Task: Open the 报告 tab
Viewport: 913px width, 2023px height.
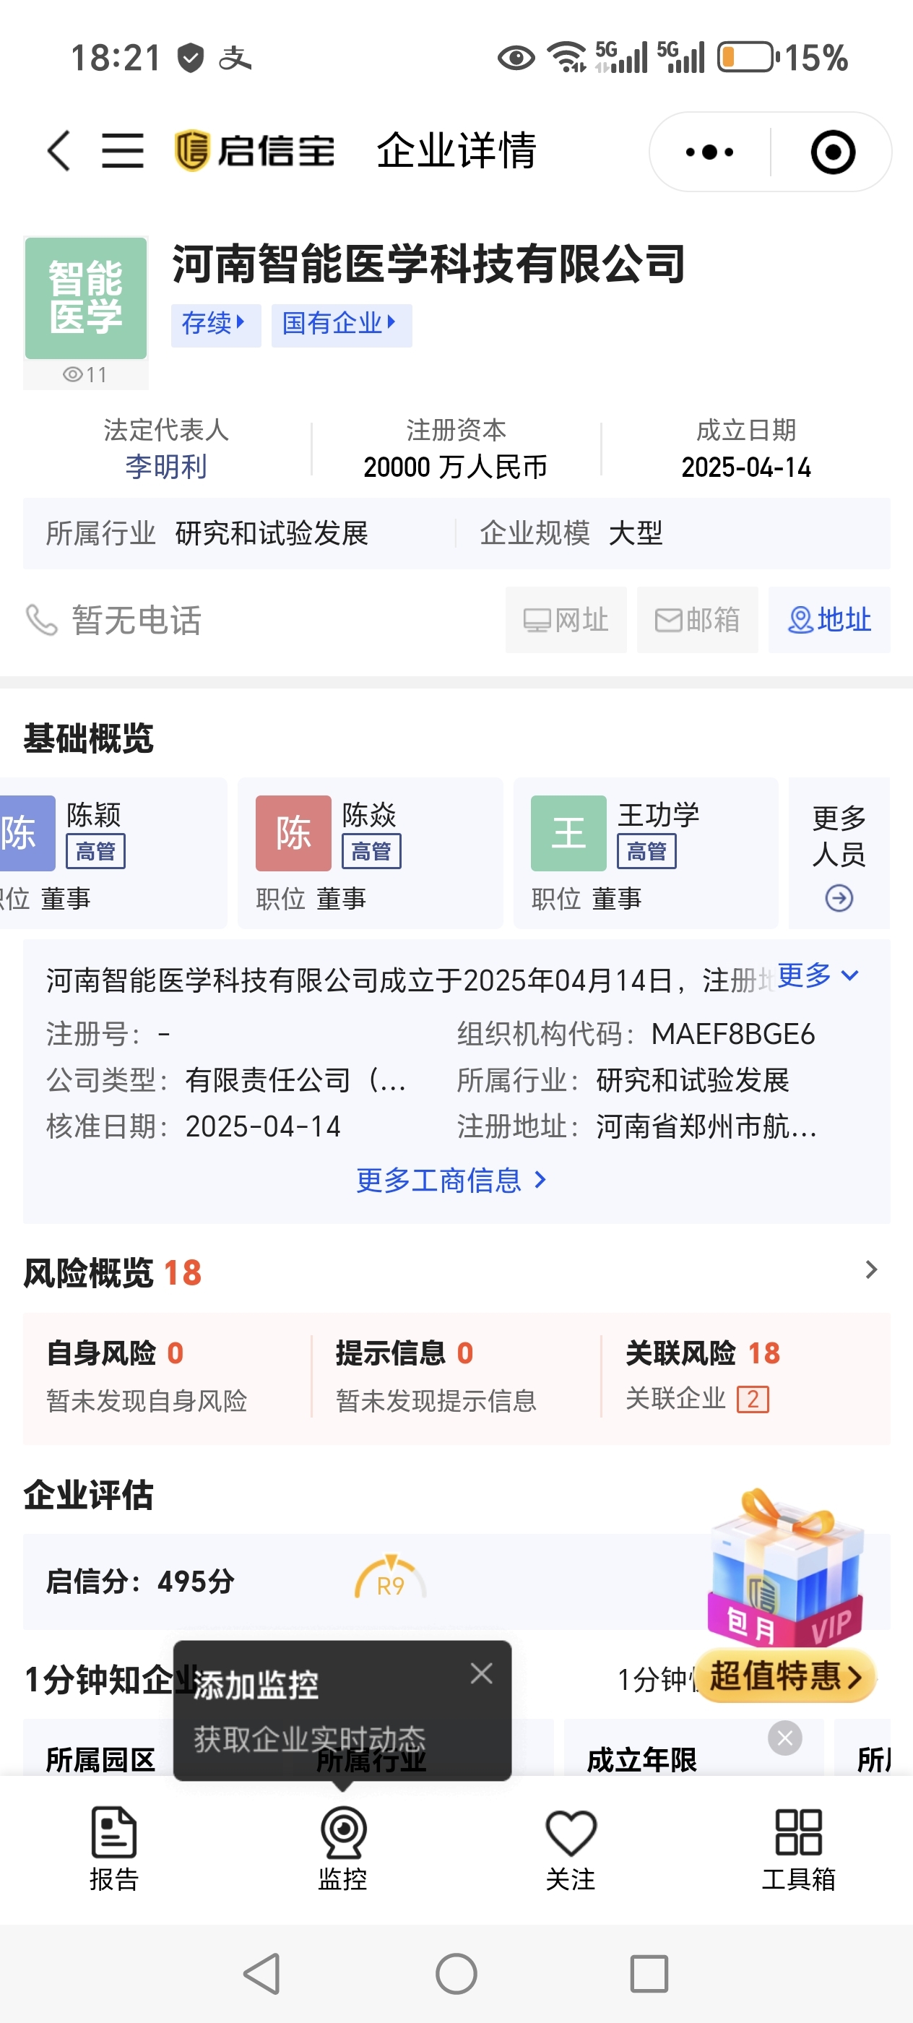Action: coord(114,1849)
